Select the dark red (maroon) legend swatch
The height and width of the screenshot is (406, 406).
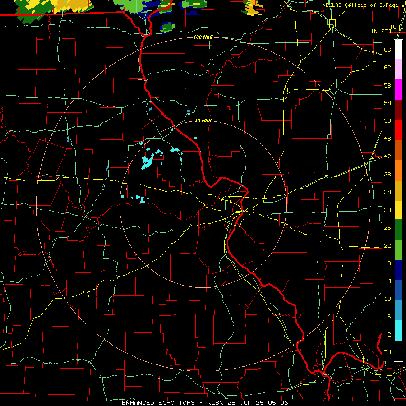(398, 110)
